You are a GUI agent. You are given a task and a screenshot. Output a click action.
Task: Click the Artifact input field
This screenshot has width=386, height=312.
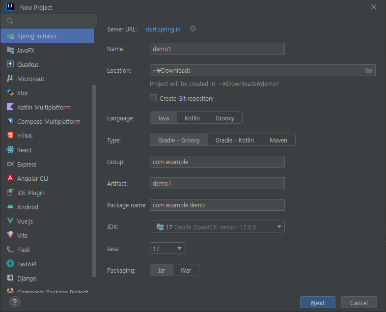click(217, 183)
